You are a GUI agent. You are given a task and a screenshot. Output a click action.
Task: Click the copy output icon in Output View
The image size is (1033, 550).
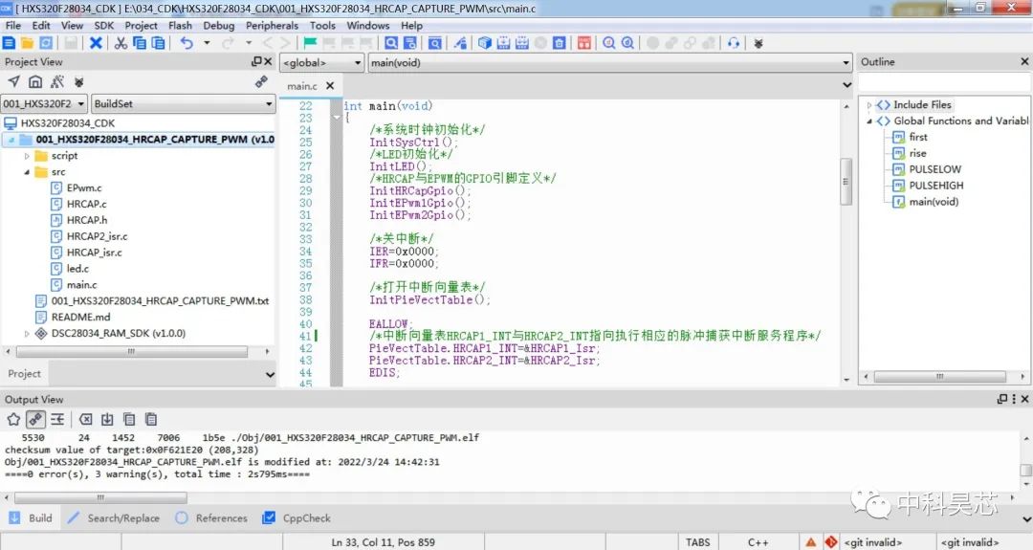pos(129,419)
